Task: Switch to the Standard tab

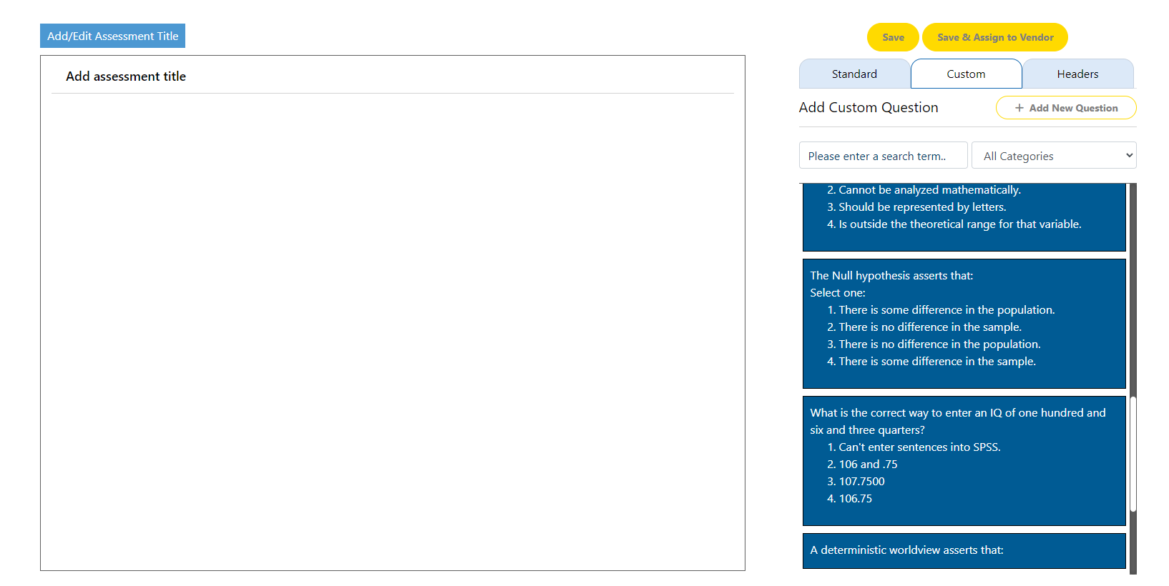Action: click(x=854, y=74)
